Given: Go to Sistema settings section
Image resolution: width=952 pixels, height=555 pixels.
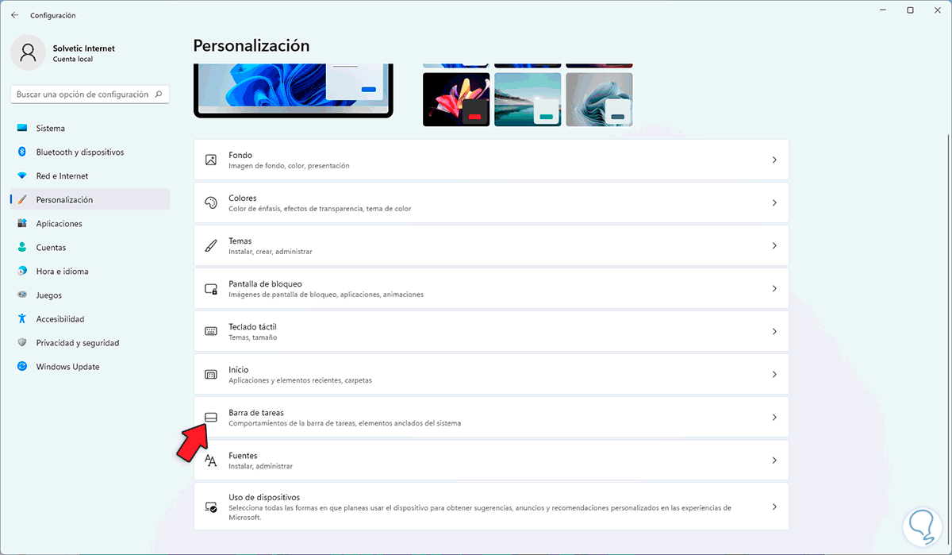Looking at the screenshot, I should click(90, 129).
